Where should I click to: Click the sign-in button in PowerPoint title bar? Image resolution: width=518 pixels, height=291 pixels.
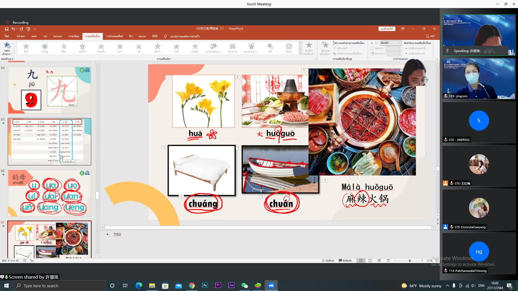point(387,29)
